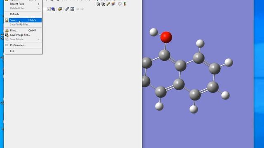Click the stacked layers toolbar icon
264x148 pixels.
(113, 4)
